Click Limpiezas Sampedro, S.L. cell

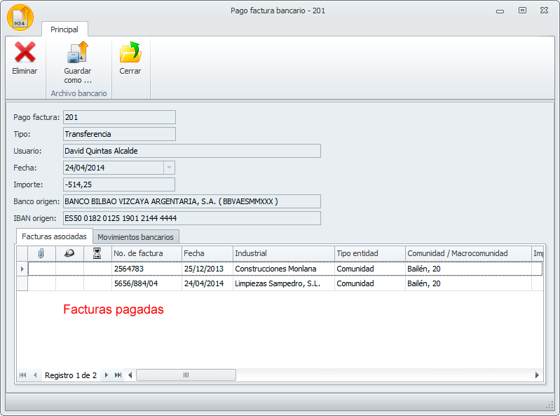pyautogui.click(x=284, y=283)
